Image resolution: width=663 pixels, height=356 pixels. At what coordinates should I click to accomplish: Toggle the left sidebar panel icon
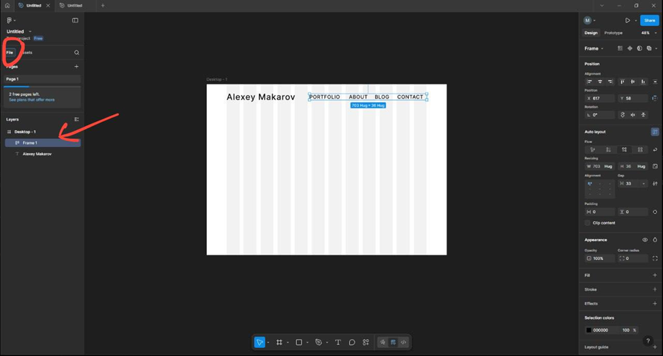click(75, 20)
